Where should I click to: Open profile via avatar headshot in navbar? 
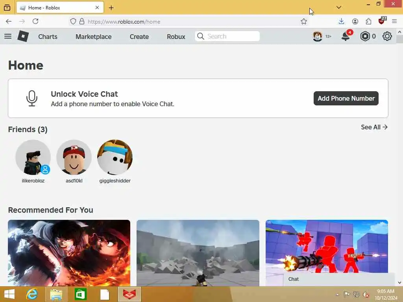coord(318,36)
